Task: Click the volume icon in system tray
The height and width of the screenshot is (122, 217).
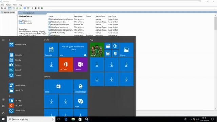Action: click(197, 119)
